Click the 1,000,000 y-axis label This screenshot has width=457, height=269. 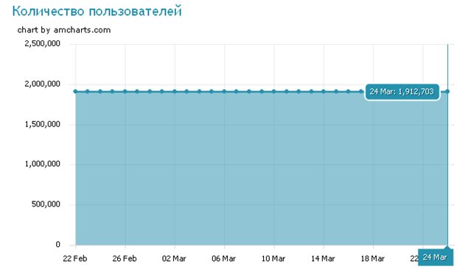coord(43,164)
